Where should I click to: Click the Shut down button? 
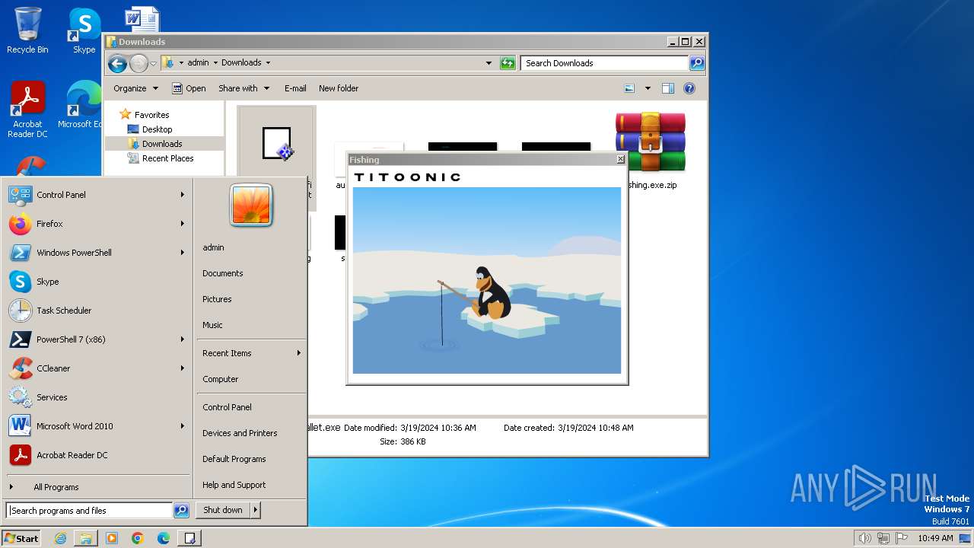click(223, 510)
